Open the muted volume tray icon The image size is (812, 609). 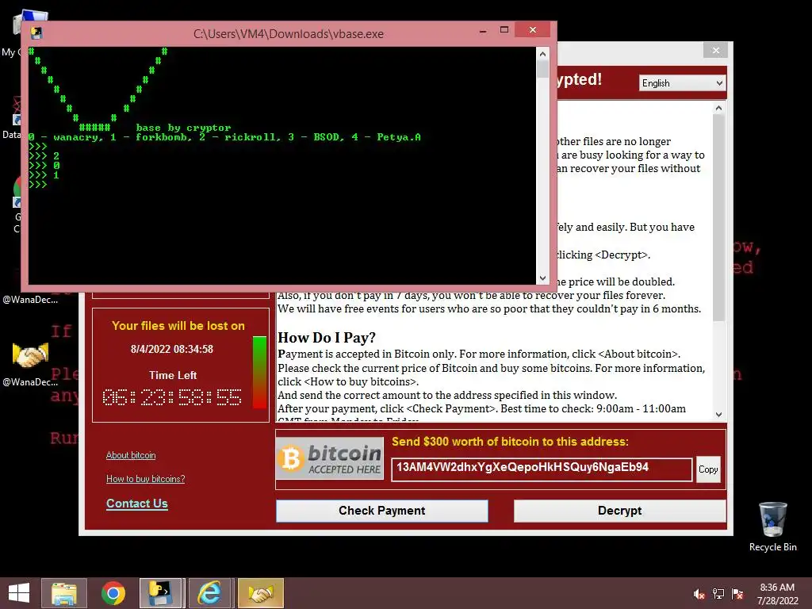point(699,594)
